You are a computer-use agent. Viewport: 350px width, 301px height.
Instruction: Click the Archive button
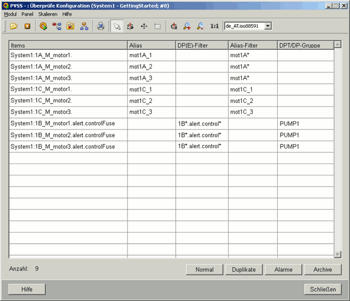(x=323, y=270)
